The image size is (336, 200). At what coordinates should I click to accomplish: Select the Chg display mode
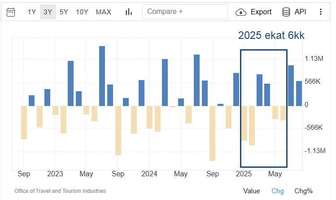(x=278, y=191)
